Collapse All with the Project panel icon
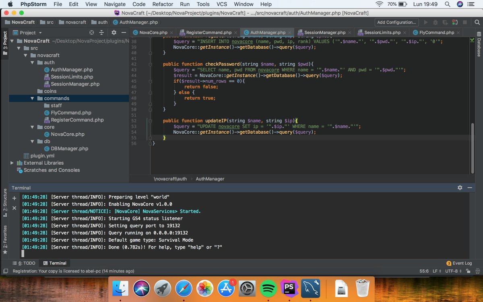The width and height of the screenshot is (483, 302). (x=101, y=33)
